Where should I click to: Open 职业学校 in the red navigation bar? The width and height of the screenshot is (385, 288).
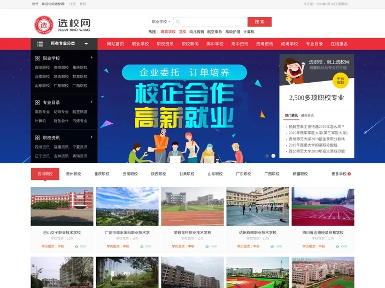[x=140, y=44]
